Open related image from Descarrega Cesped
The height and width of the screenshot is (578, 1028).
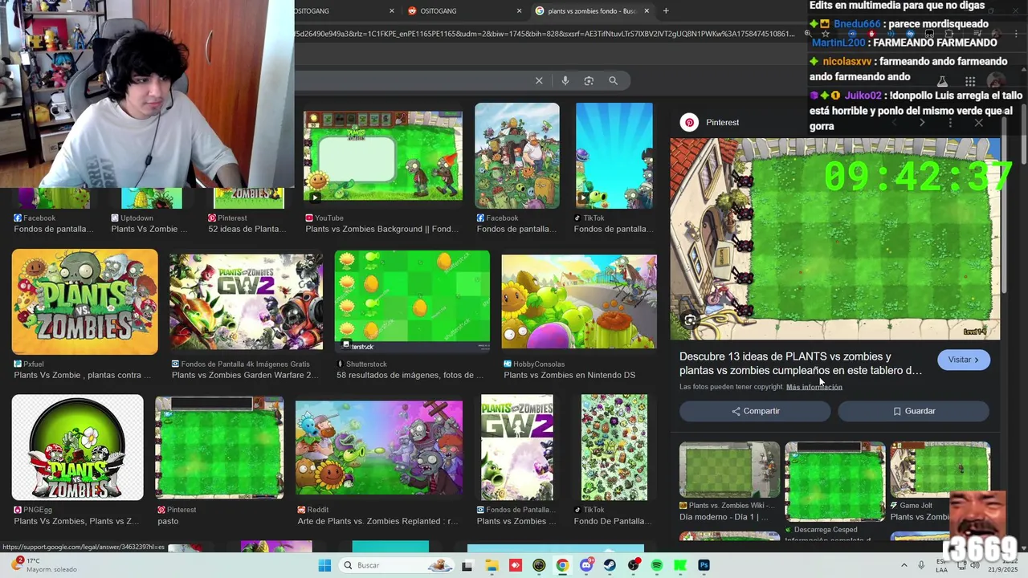point(834,481)
